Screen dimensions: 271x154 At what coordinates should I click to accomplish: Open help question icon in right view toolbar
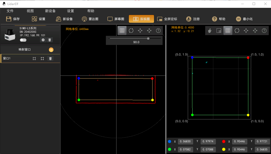(x=264, y=31)
